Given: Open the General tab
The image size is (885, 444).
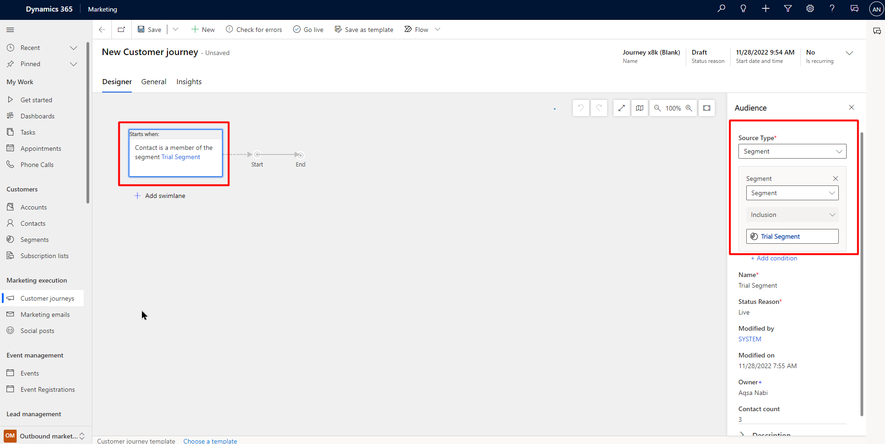Looking at the screenshot, I should (154, 81).
